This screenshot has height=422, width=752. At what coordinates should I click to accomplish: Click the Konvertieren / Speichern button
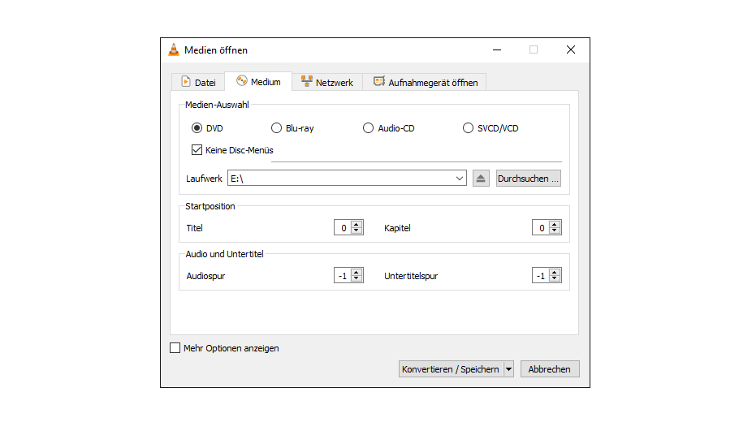point(451,369)
